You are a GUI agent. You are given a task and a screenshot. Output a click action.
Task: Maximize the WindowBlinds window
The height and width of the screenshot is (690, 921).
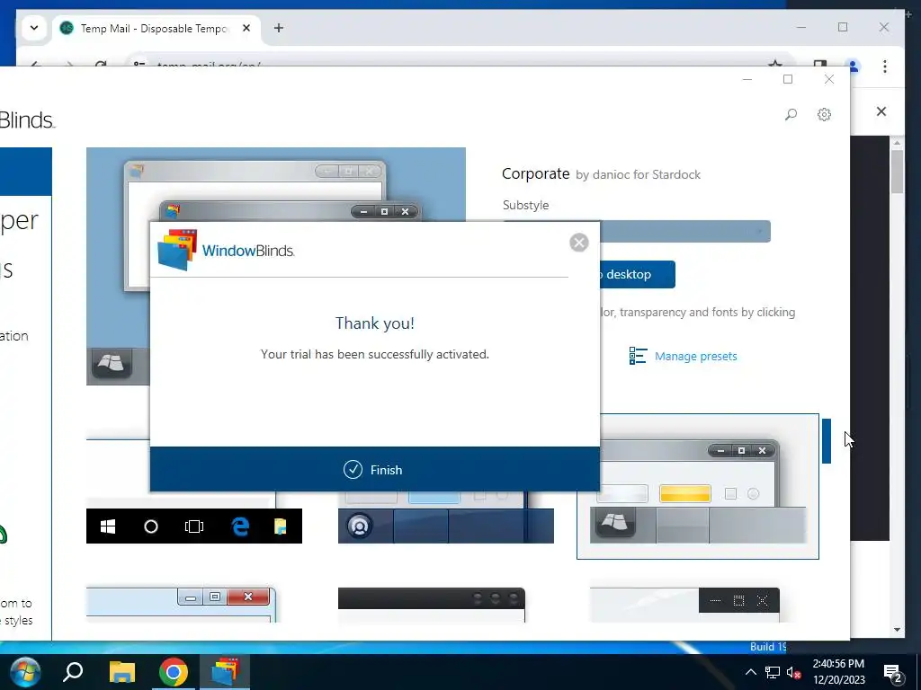click(788, 79)
